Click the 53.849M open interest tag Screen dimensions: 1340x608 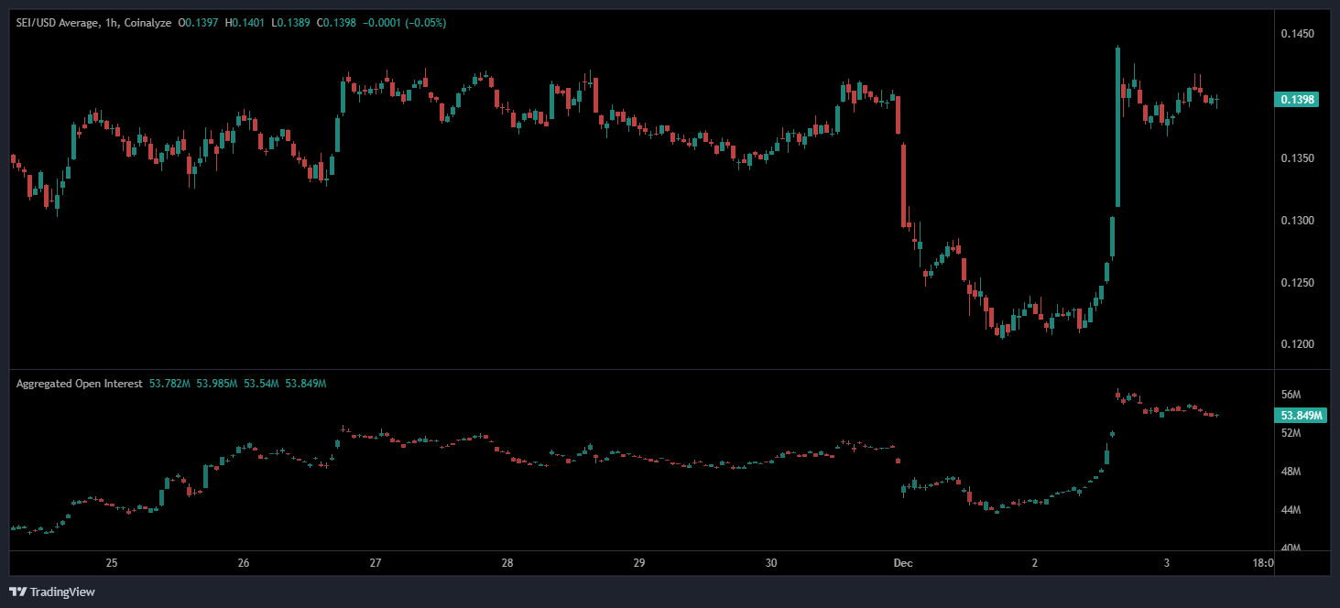tap(1301, 416)
